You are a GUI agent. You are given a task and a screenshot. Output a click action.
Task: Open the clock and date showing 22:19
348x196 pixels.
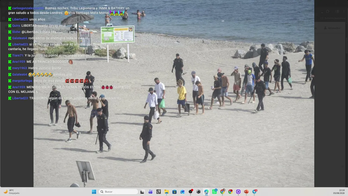[339, 192]
